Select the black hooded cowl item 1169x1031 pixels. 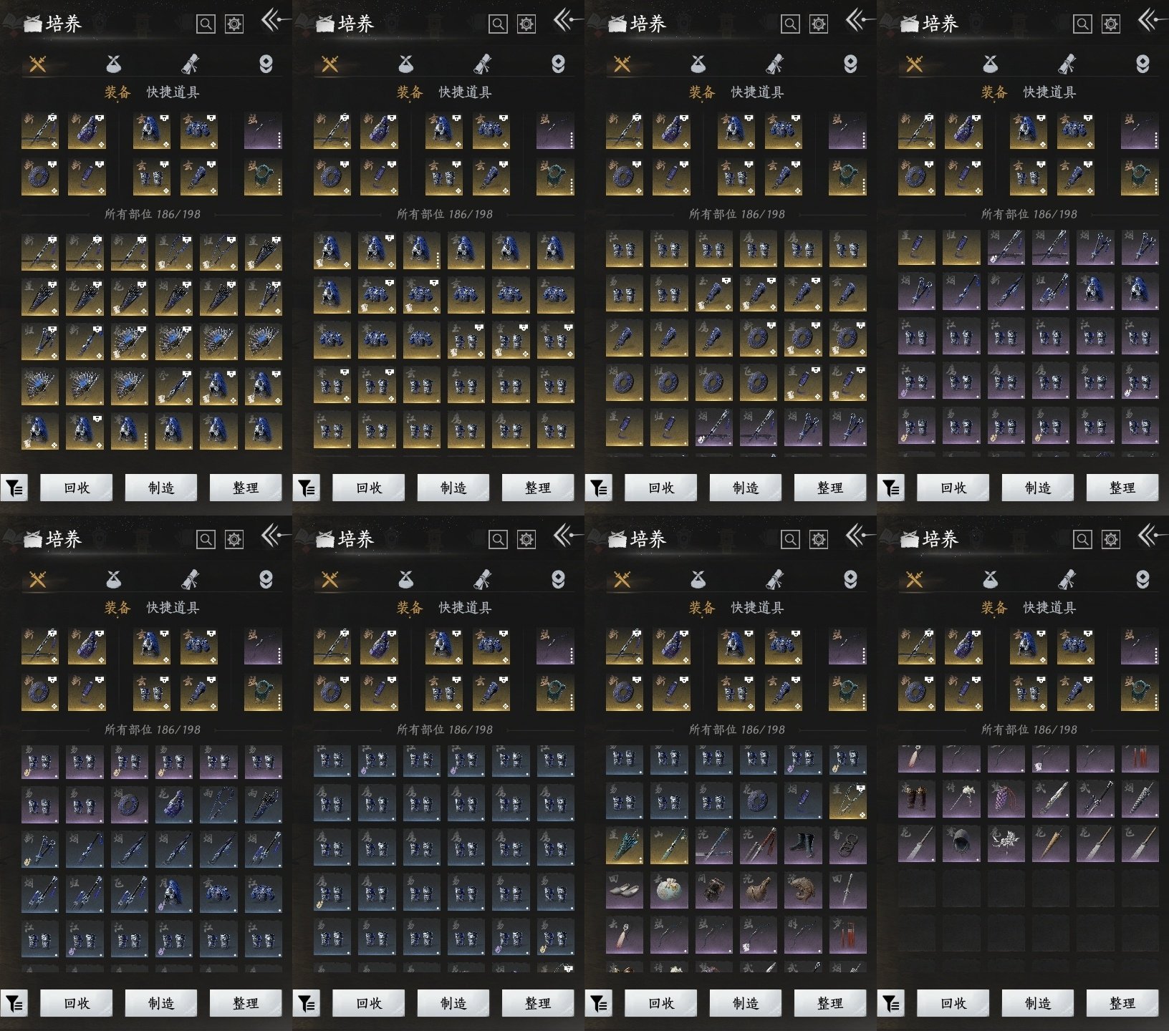(x=961, y=844)
